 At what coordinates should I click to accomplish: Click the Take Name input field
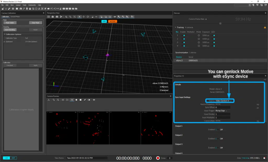(86, 158)
